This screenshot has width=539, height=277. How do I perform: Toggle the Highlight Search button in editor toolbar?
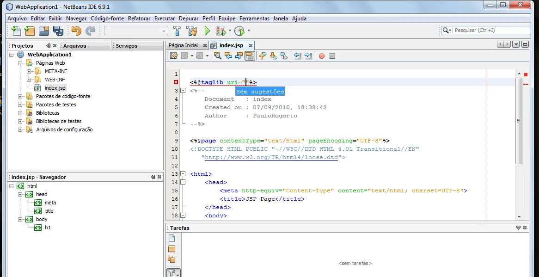click(250, 56)
